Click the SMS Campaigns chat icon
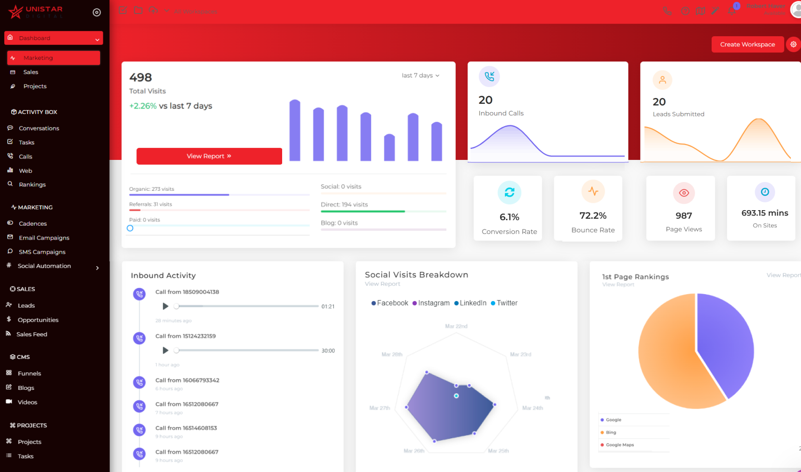This screenshot has height=472, width=801. pos(10,251)
